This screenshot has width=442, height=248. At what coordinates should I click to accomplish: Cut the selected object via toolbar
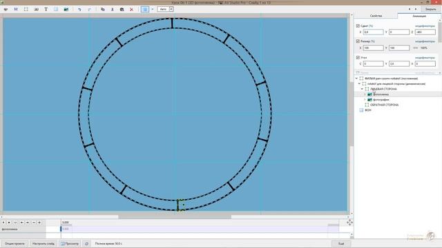[x=112, y=9]
